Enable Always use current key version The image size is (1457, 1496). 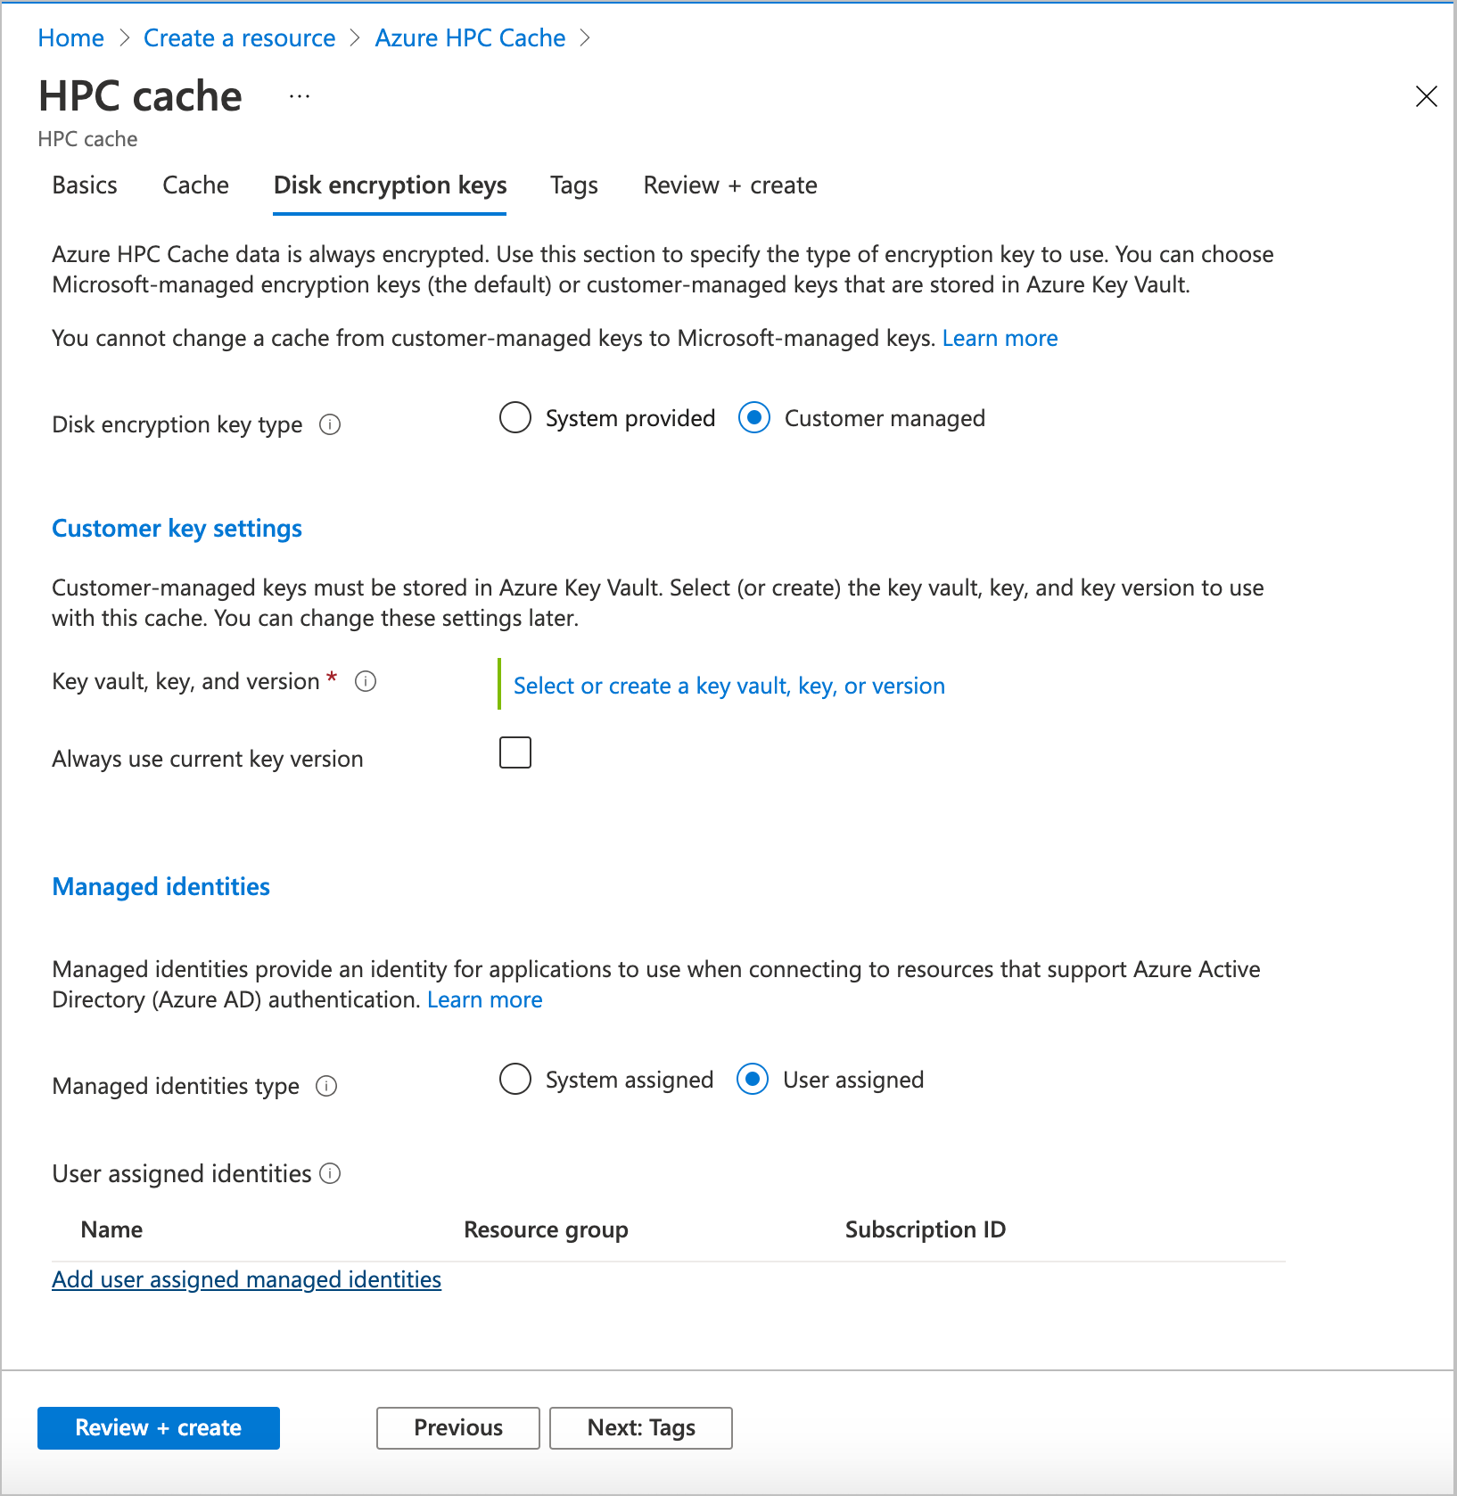coord(515,752)
